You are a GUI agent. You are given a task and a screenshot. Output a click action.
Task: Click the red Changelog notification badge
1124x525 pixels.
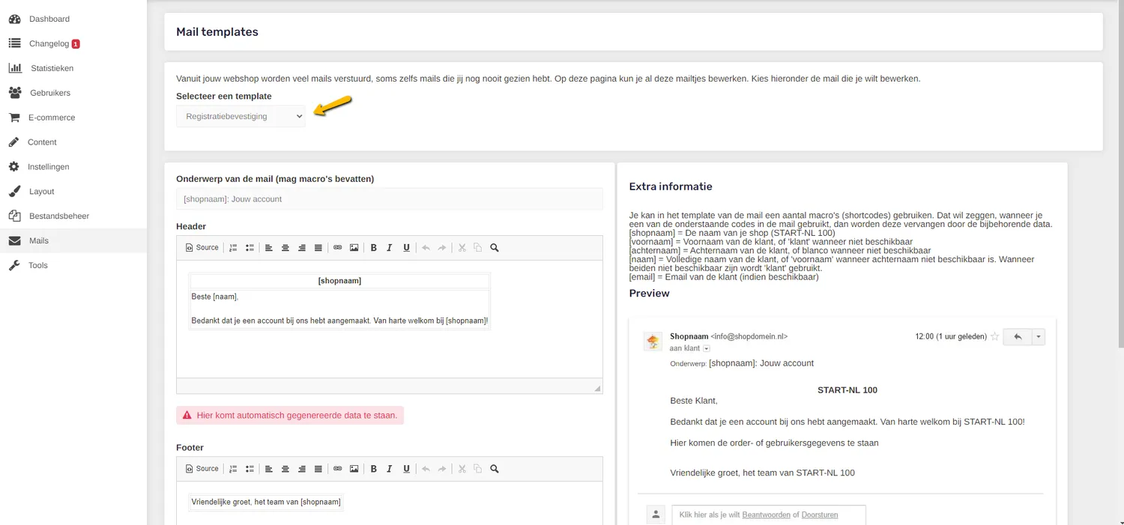76,44
